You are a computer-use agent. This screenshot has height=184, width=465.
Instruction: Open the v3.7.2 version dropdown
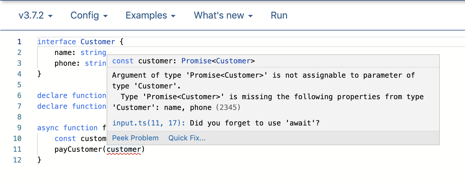pos(35,16)
